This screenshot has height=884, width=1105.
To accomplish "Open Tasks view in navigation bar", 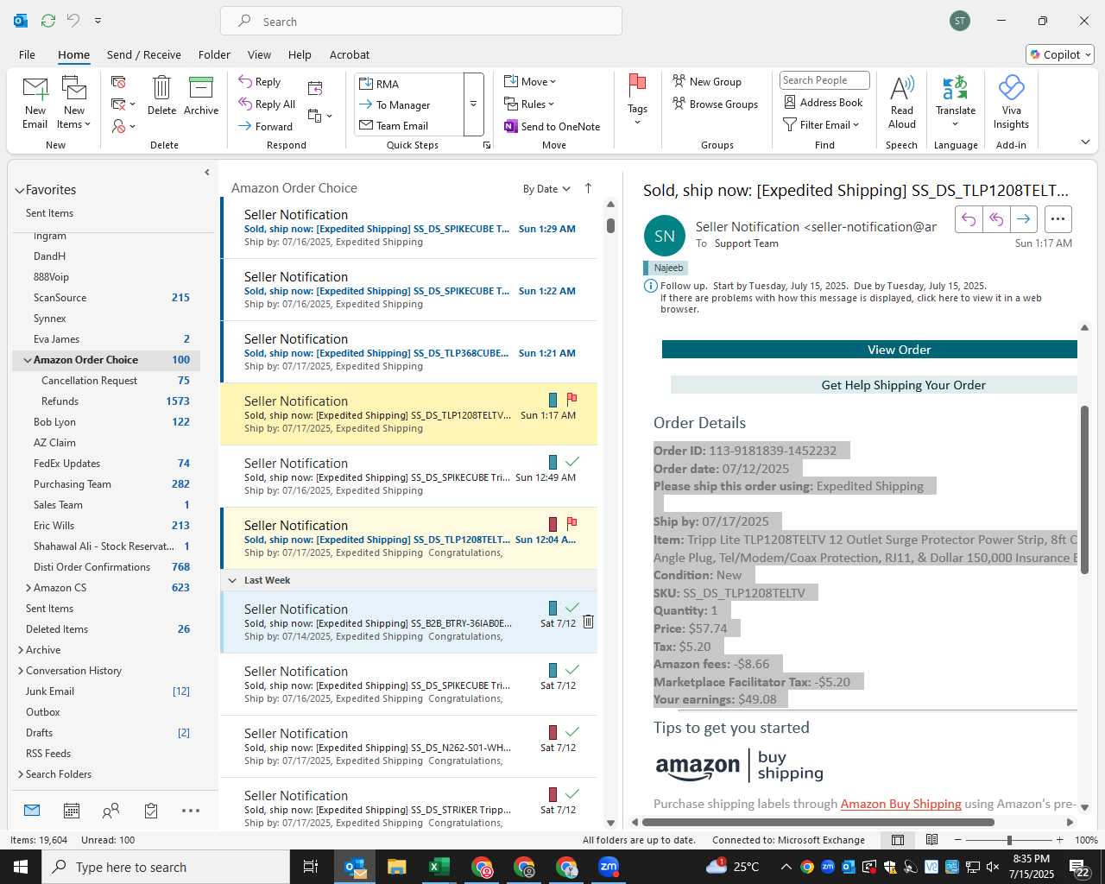I will point(151,811).
